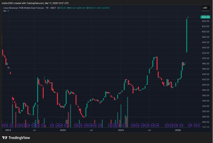Click the Jul label between 2024 and 2025
This screenshot has width=213, height=143.
[x=91, y=130]
